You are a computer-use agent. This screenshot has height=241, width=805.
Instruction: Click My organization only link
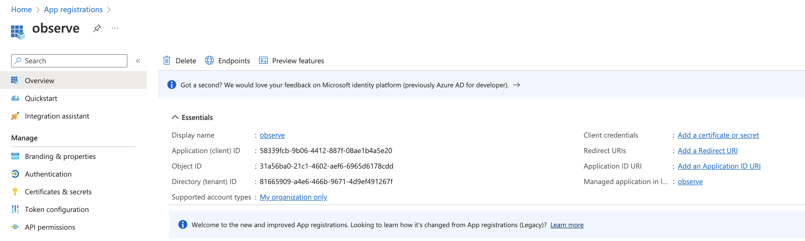point(293,197)
